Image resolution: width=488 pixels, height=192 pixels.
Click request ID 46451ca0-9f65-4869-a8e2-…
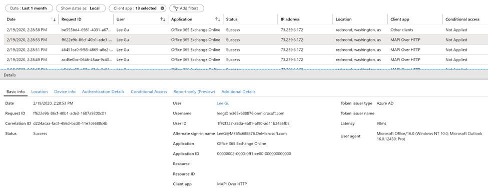pyautogui.click(x=87, y=49)
